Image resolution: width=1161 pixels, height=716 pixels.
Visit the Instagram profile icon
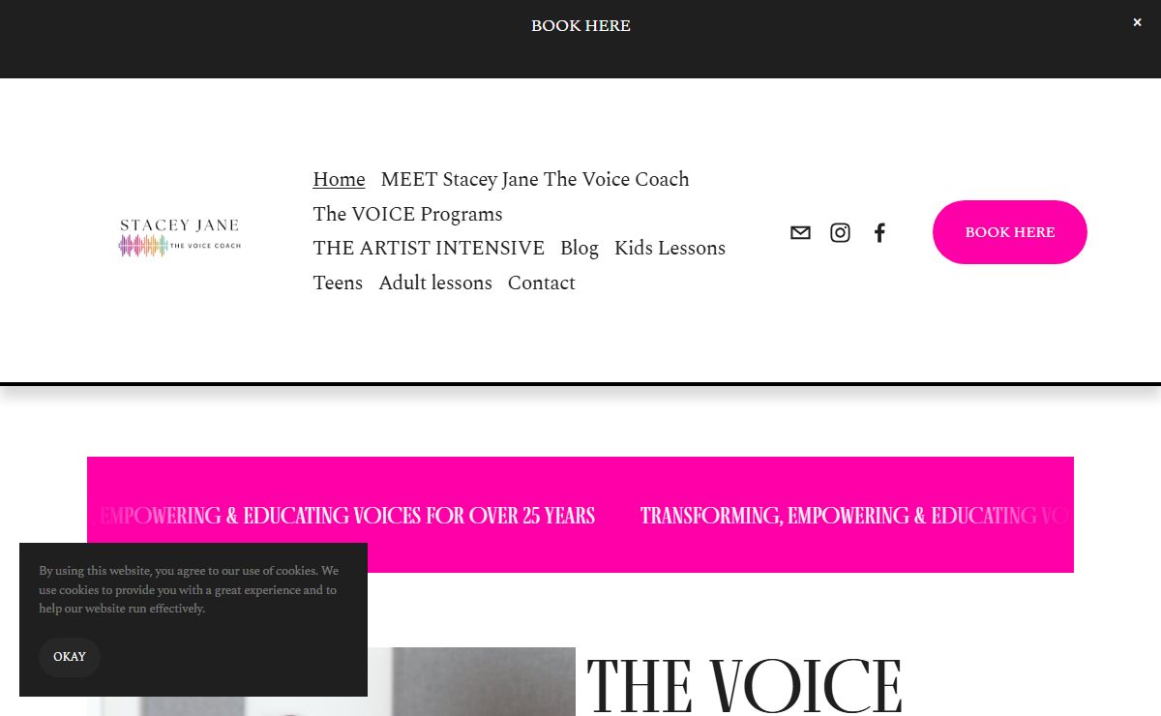click(840, 232)
